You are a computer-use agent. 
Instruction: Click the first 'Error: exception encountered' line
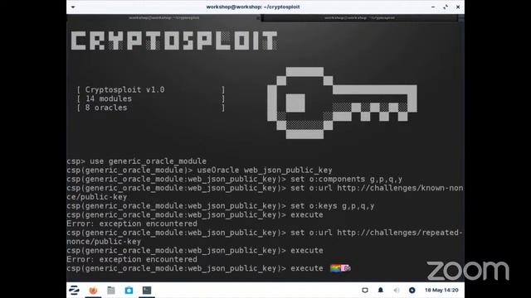tap(132, 223)
